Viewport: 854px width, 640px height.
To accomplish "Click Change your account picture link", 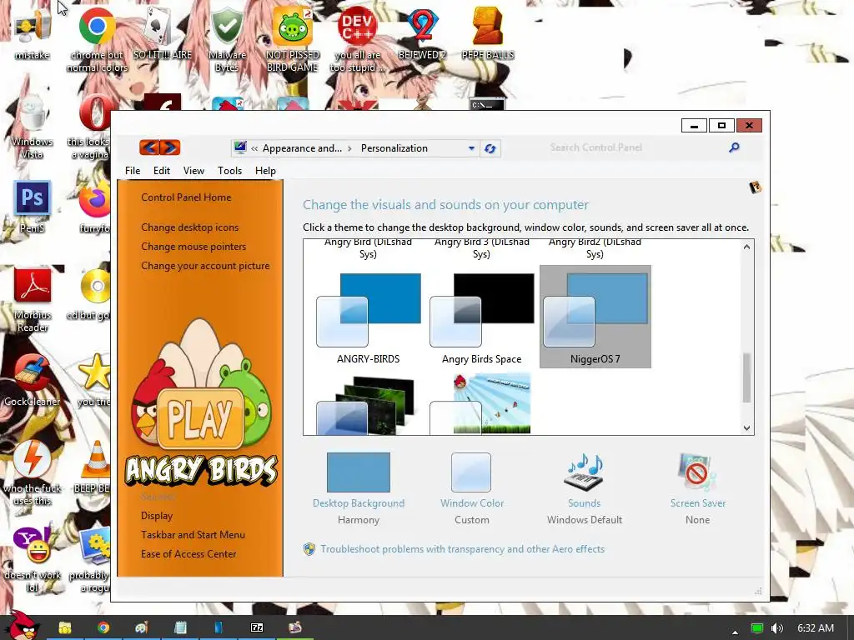I will (x=205, y=266).
